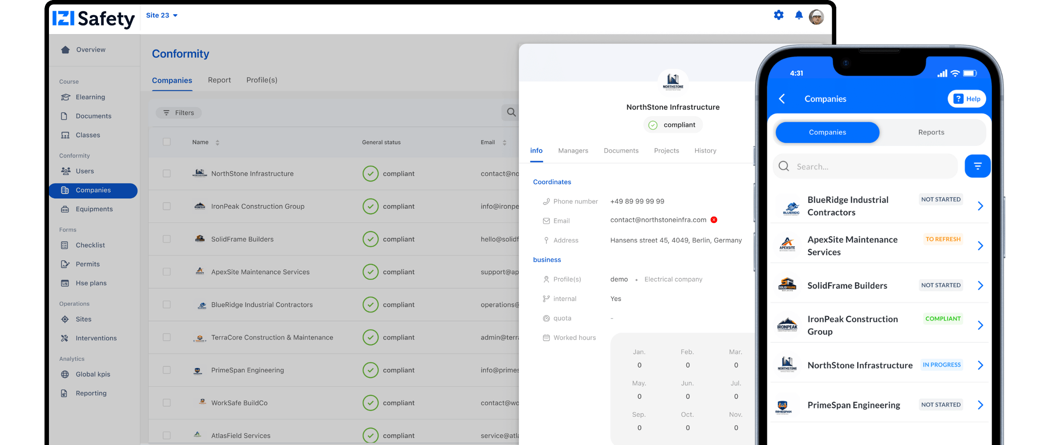Expand BlueRidge Industrial Contractors chevron on phone
The width and height of the screenshot is (1053, 445).
(x=980, y=206)
